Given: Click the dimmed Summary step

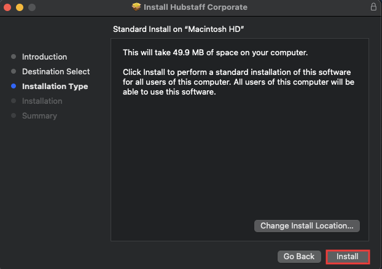Looking at the screenshot, I should [39, 115].
